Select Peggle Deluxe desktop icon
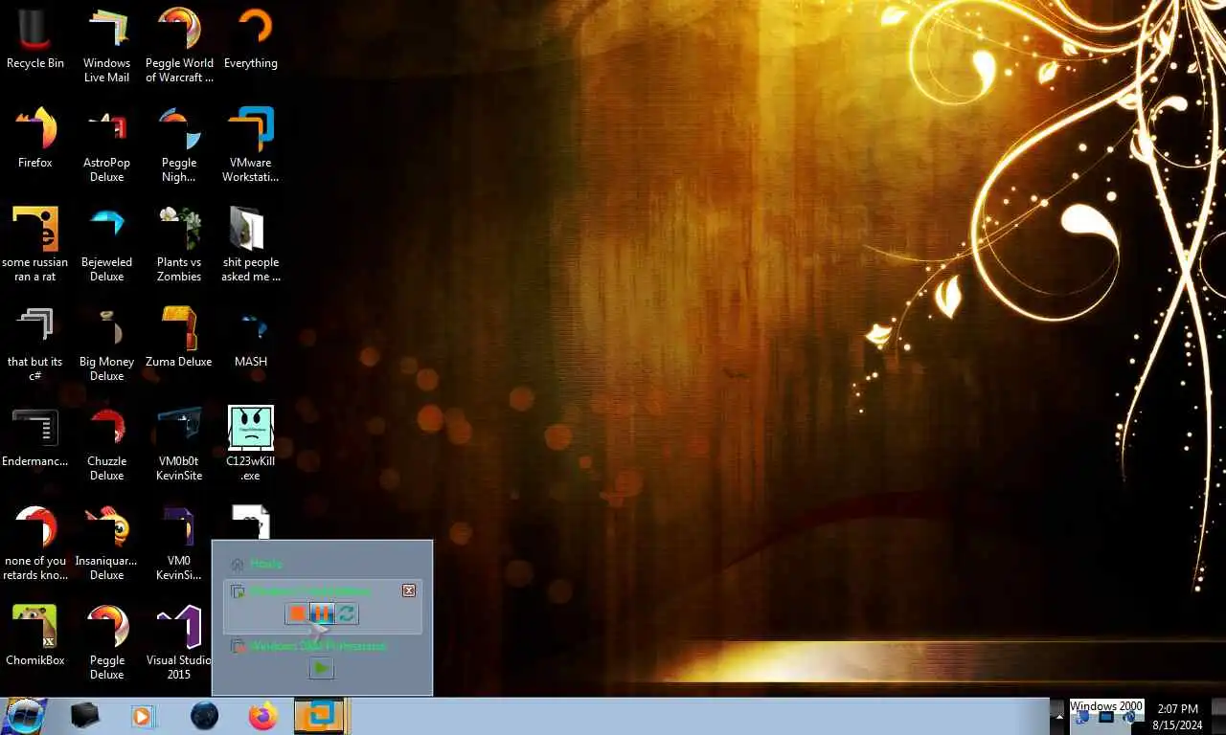Image resolution: width=1226 pixels, height=735 pixels. coord(107,643)
